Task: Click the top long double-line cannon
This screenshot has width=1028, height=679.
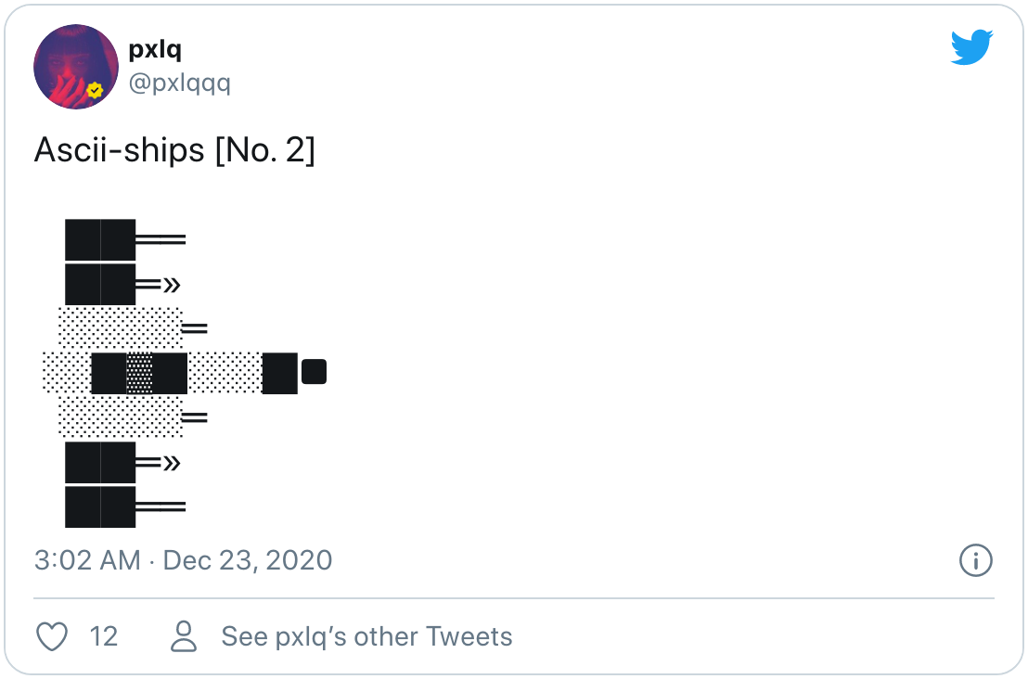Action: point(161,240)
